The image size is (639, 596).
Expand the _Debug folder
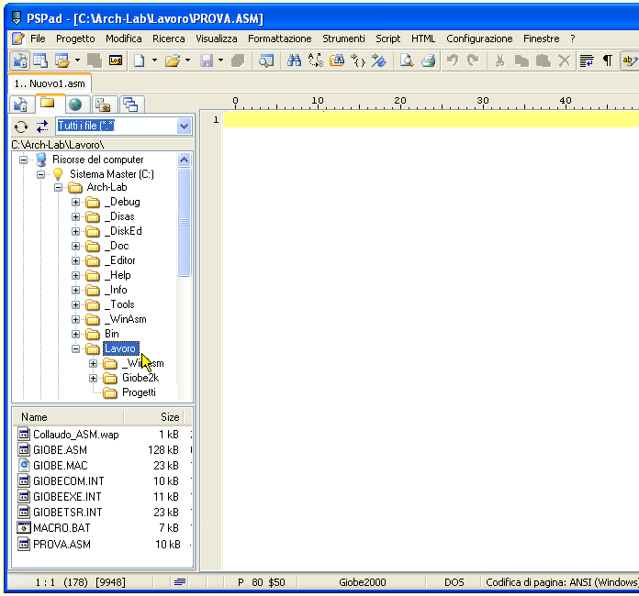pos(76,202)
